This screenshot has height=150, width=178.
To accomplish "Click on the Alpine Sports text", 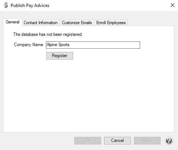I will coord(58,45).
